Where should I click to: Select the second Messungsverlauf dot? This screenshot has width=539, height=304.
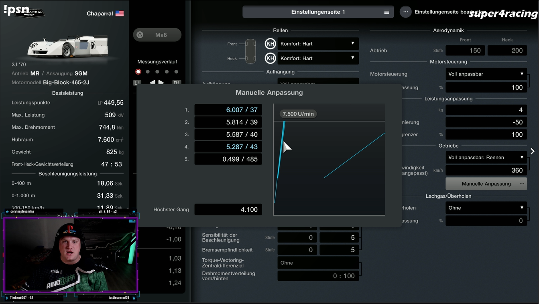tap(148, 72)
